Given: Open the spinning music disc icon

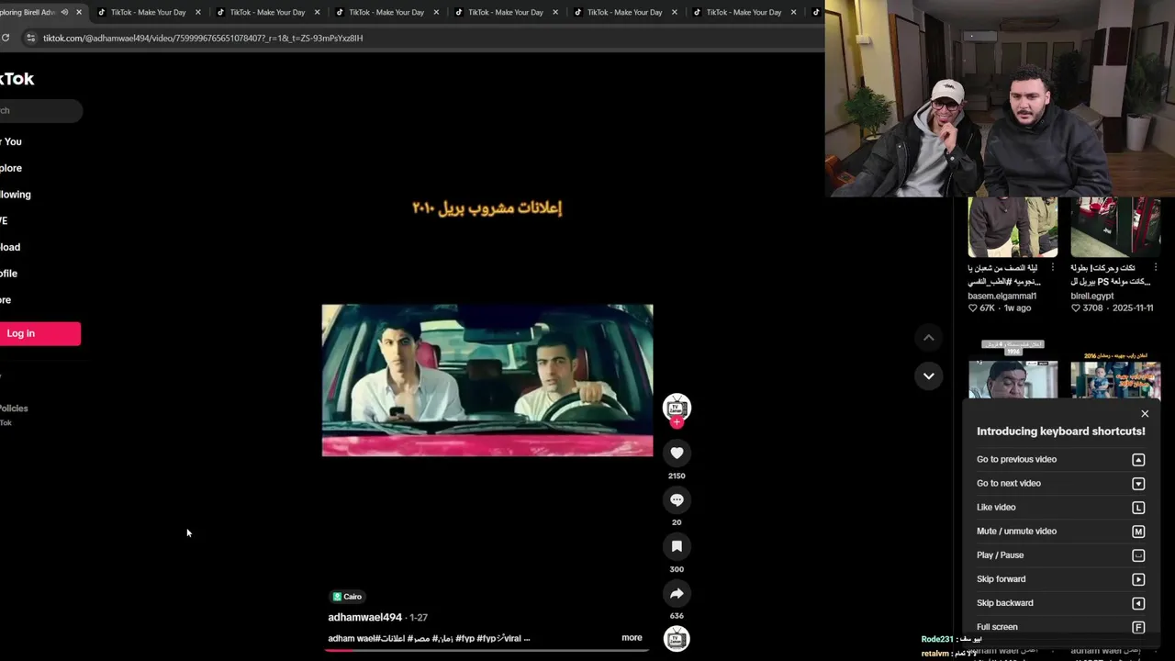Looking at the screenshot, I should point(677,639).
